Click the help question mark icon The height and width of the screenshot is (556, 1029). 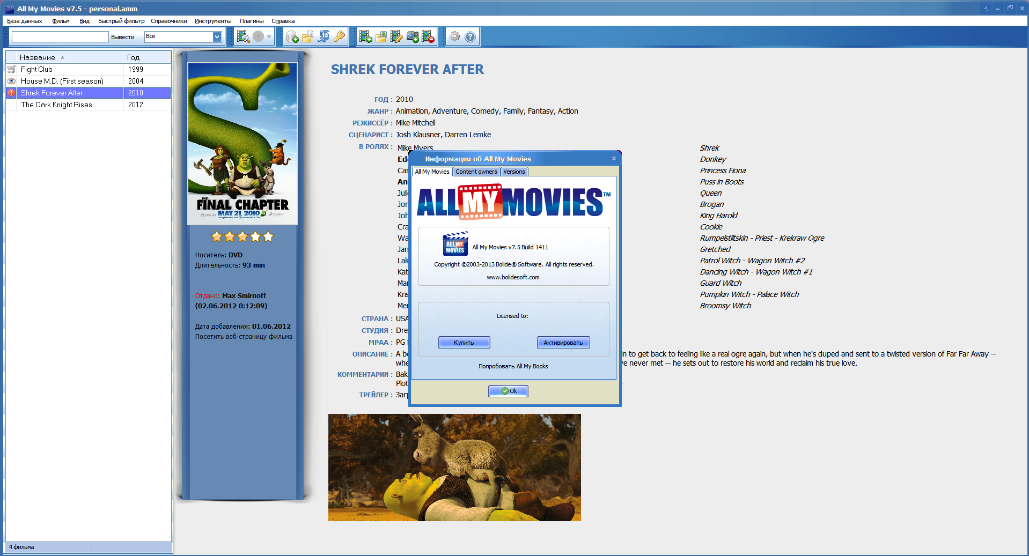[470, 36]
